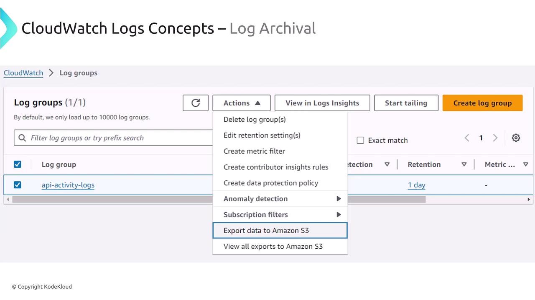This screenshot has height=300, width=535.
Task: Open the api-activity-logs log group link
Action: (x=68, y=185)
